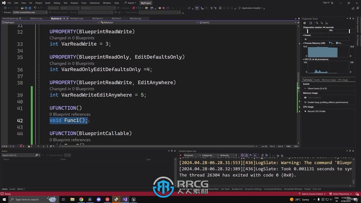Click the Diagnostic Tools output export icon

coord(311,23)
